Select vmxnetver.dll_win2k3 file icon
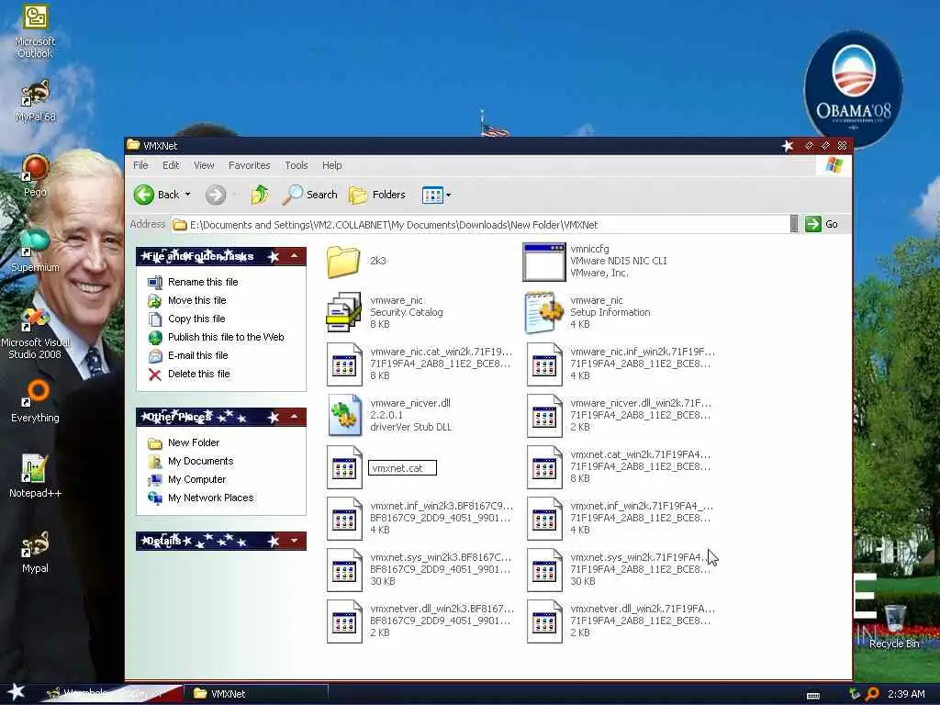940x705 pixels. point(345,621)
